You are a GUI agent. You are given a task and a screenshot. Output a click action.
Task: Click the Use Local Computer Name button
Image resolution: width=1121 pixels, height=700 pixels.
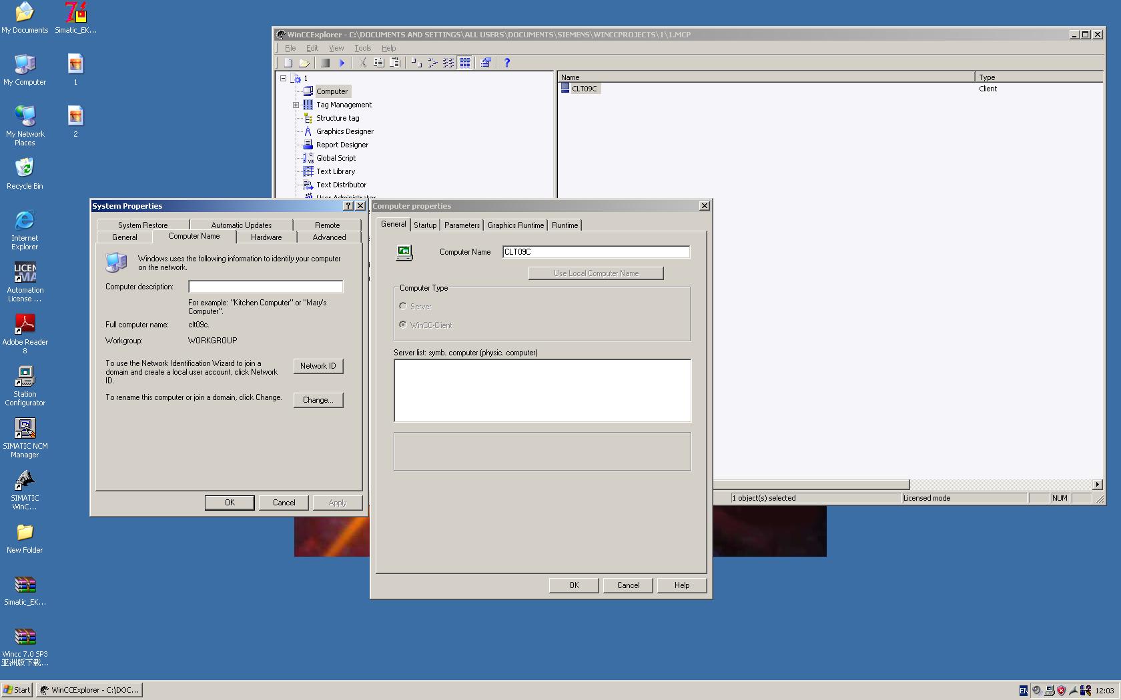tap(596, 273)
